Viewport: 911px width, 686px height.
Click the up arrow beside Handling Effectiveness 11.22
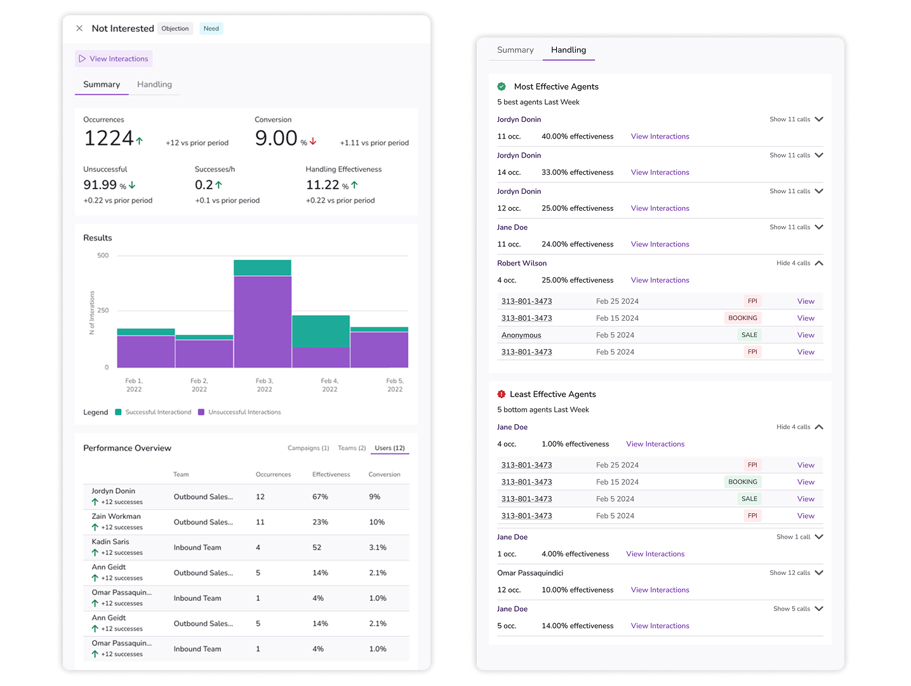point(354,185)
